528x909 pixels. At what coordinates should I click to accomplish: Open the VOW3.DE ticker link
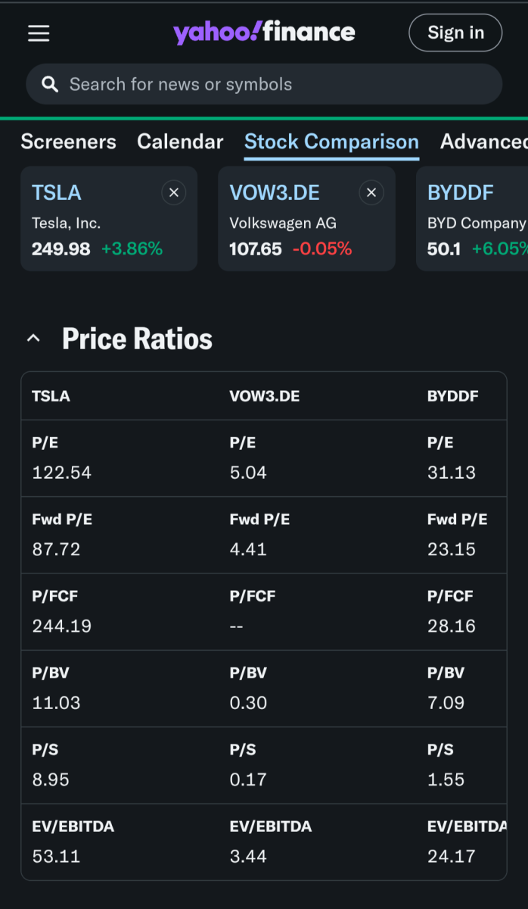coord(275,192)
